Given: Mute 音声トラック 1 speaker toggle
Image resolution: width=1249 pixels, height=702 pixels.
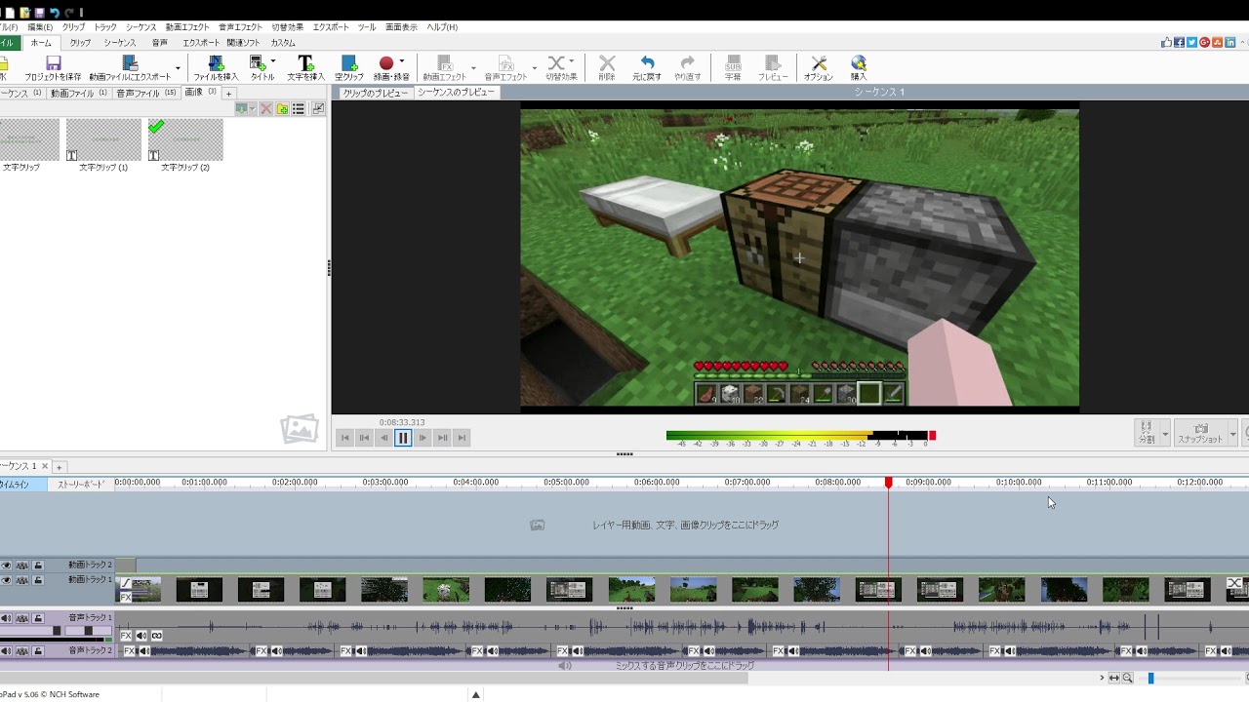Looking at the screenshot, I should 7,618.
